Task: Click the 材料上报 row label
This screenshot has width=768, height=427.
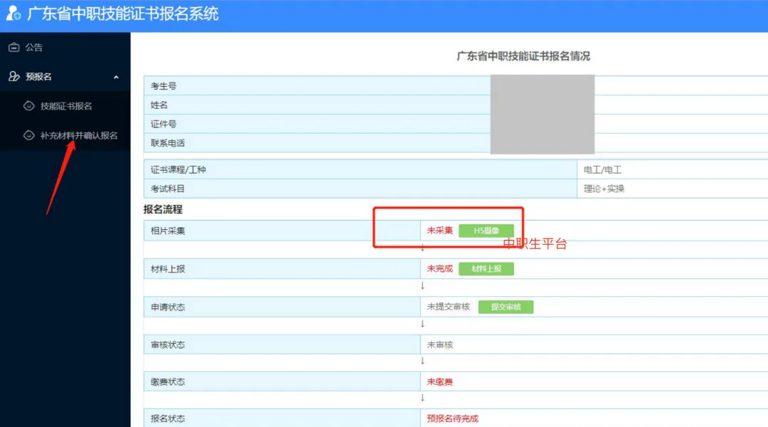Action: [x=282, y=268]
